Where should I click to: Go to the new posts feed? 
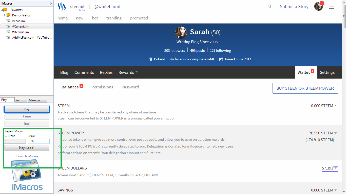[80, 18]
